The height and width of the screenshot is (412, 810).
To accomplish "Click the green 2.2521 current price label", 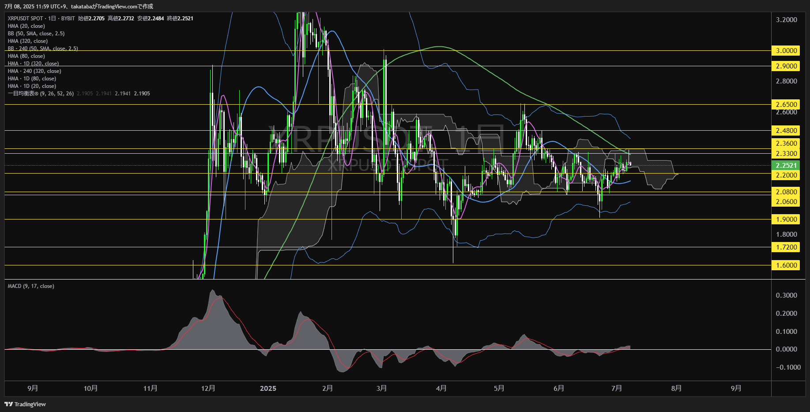I will (786, 166).
